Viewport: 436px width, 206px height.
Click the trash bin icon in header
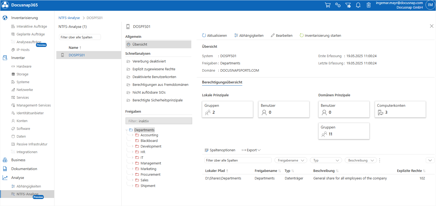pos(369,5)
